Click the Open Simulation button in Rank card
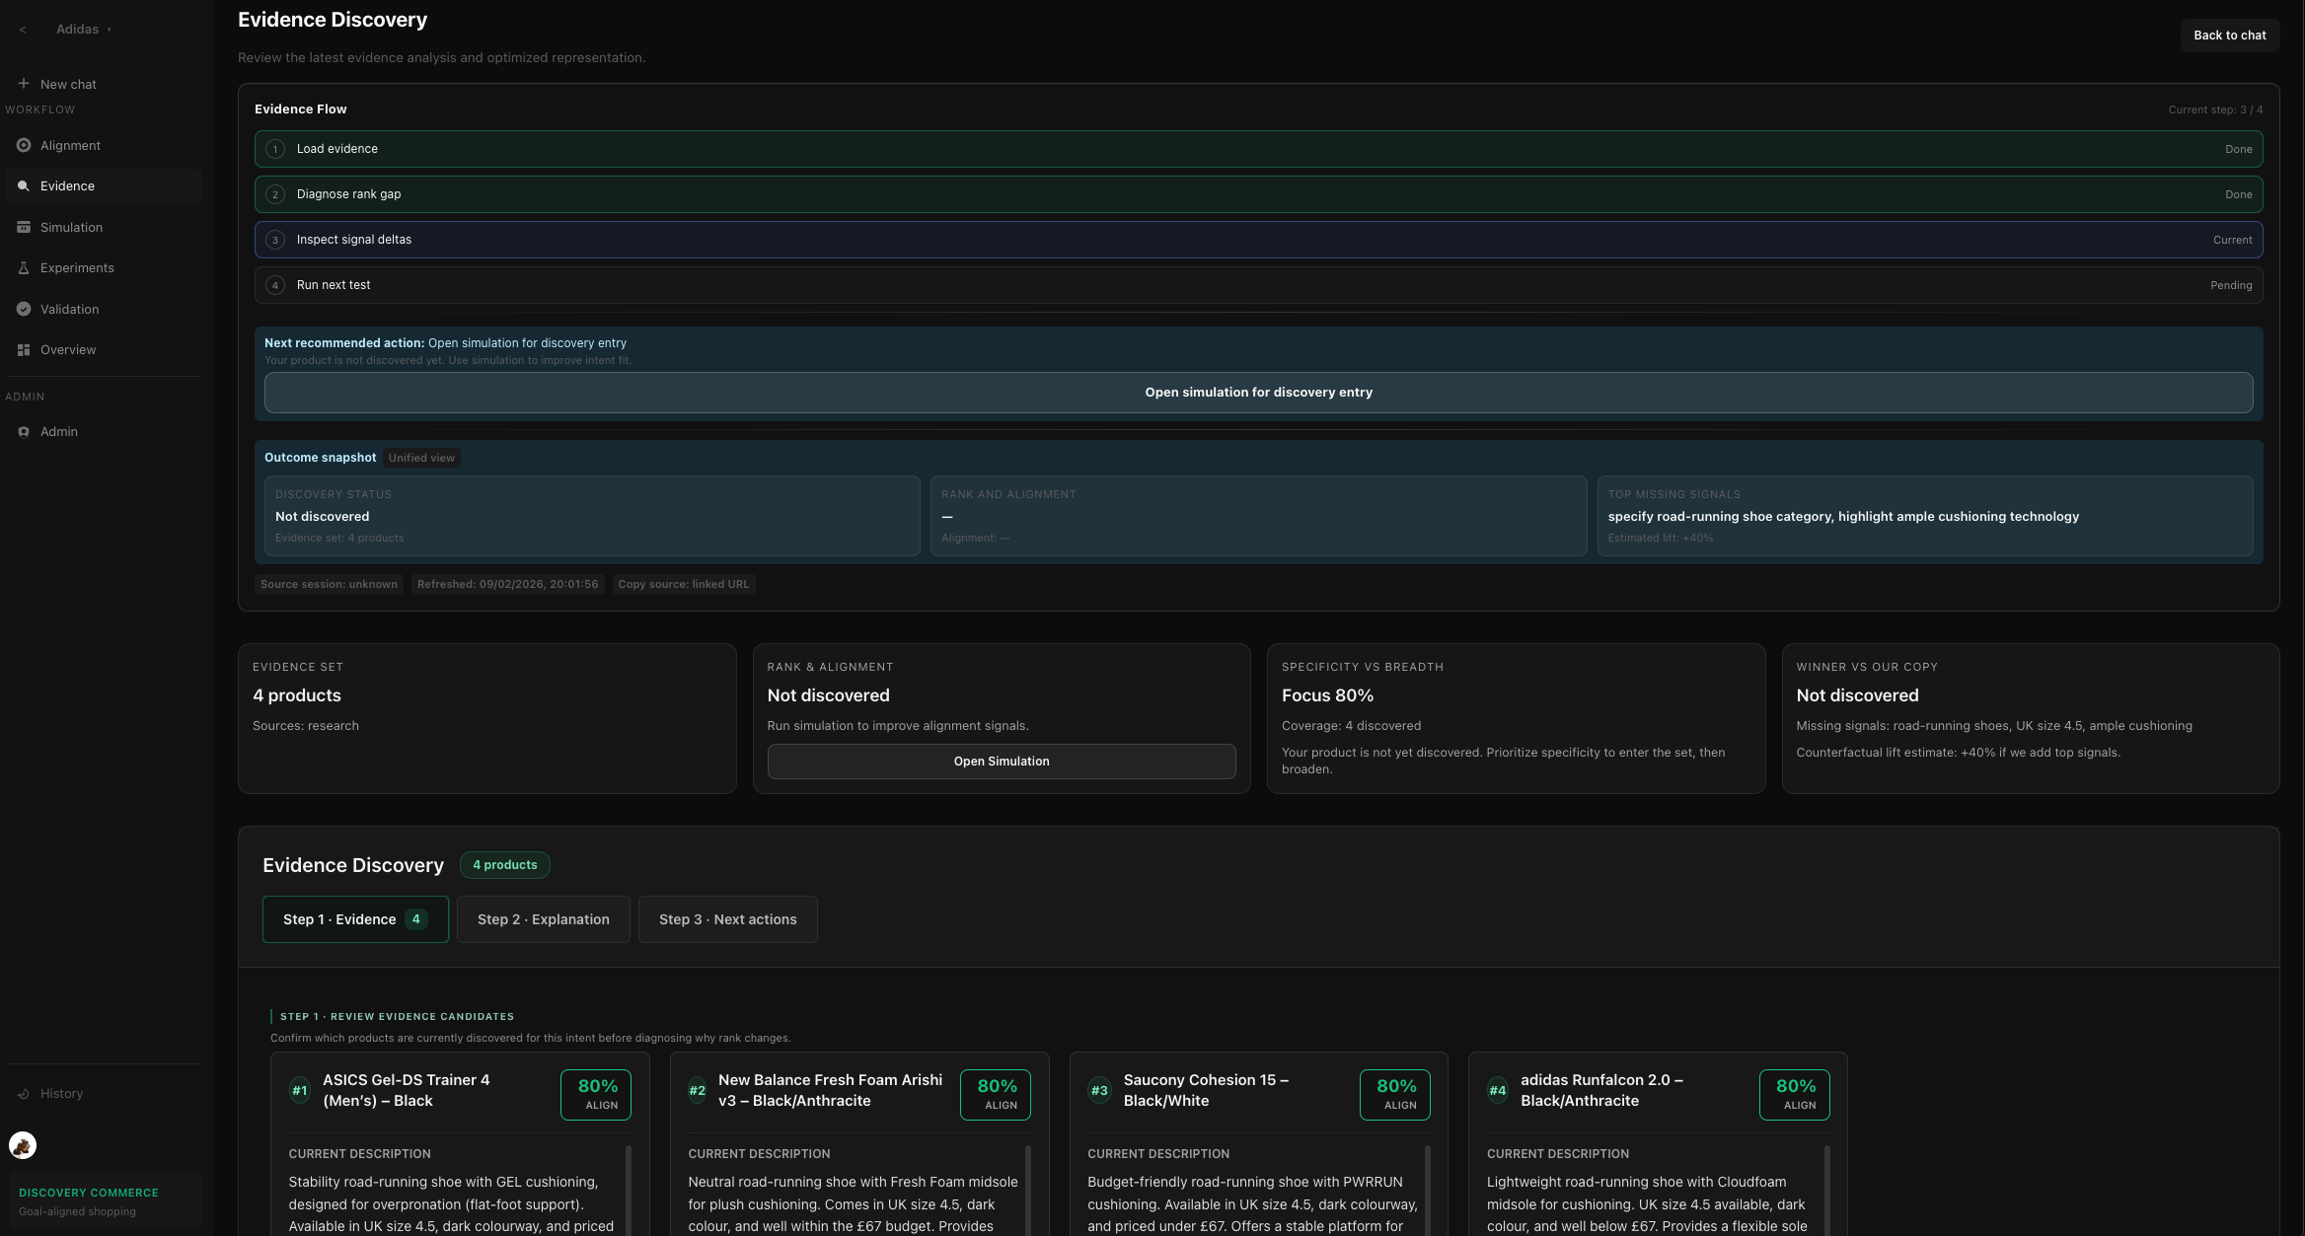Viewport: 2305px width, 1236px height. pyautogui.click(x=1001, y=762)
